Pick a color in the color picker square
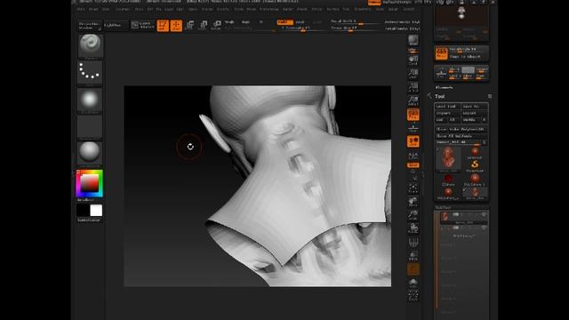569x320 pixels. [90, 183]
